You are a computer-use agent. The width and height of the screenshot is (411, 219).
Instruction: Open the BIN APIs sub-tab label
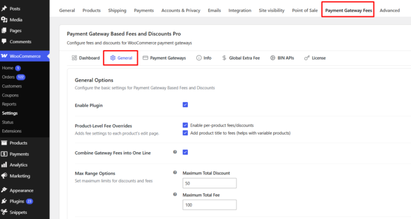[285, 58]
